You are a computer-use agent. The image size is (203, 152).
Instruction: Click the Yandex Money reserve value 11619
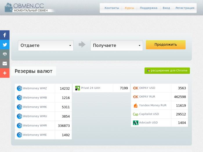point(181,106)
